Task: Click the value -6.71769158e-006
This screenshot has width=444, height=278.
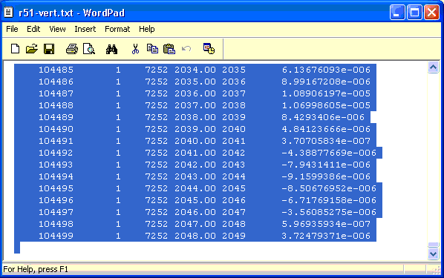Action: tap(329, 200)
